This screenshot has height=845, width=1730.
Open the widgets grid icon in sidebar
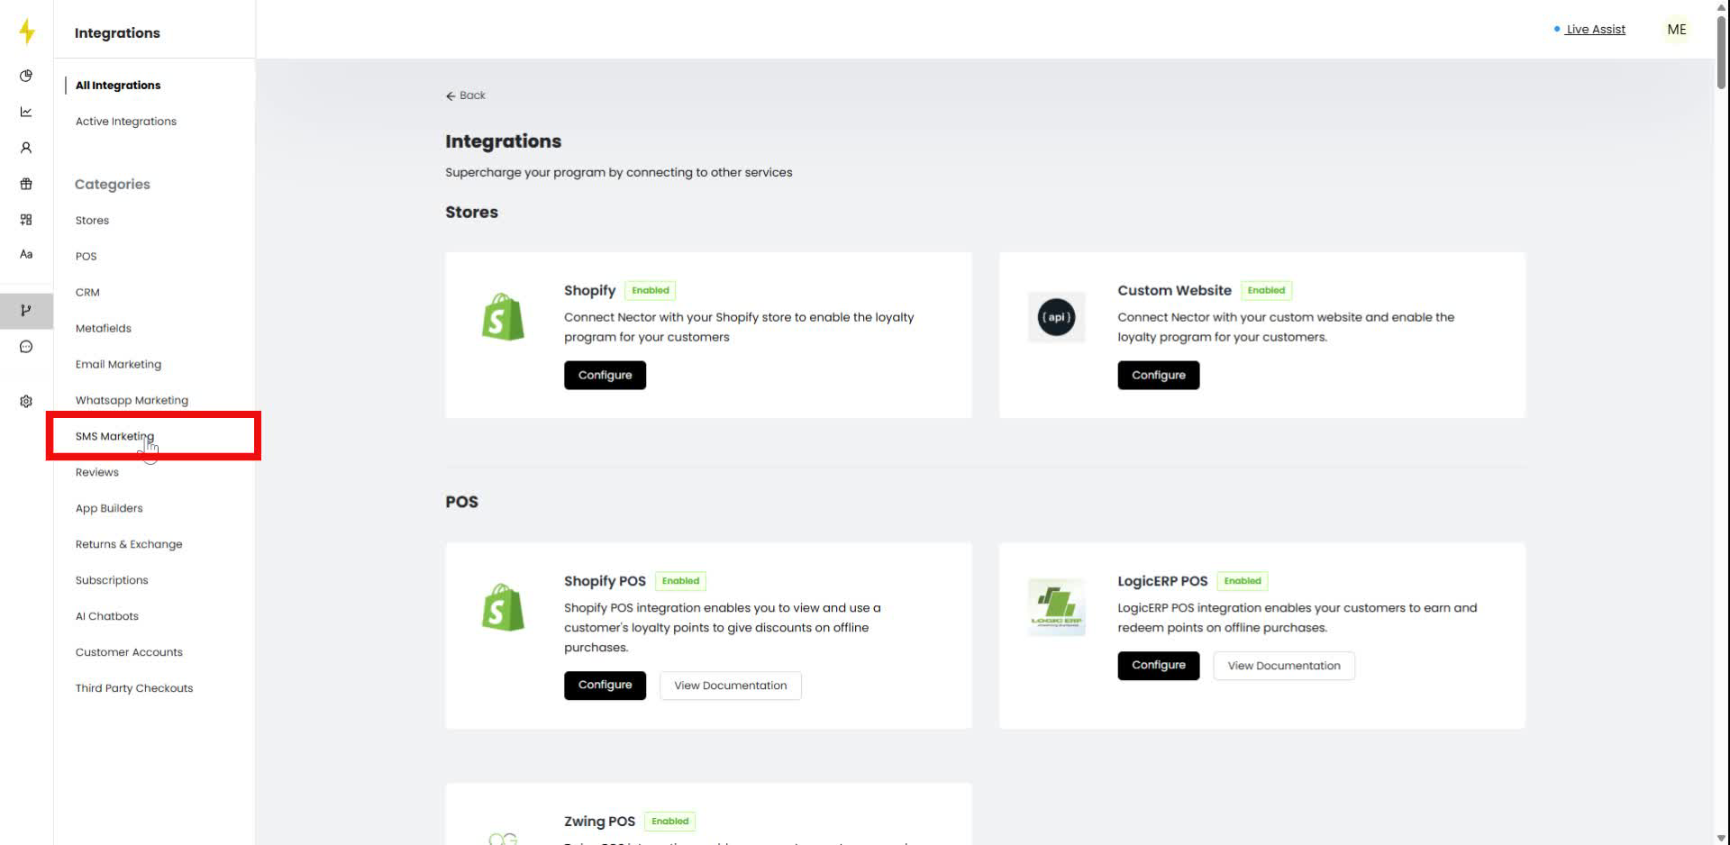coord(26,220)
